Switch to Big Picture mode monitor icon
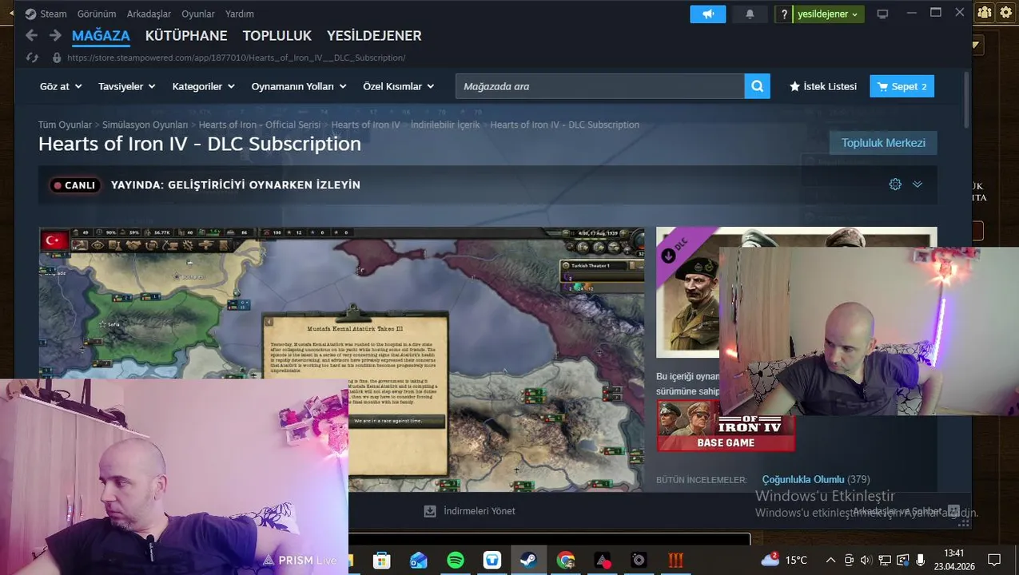The image size is (1019, 575). point(882,14)
